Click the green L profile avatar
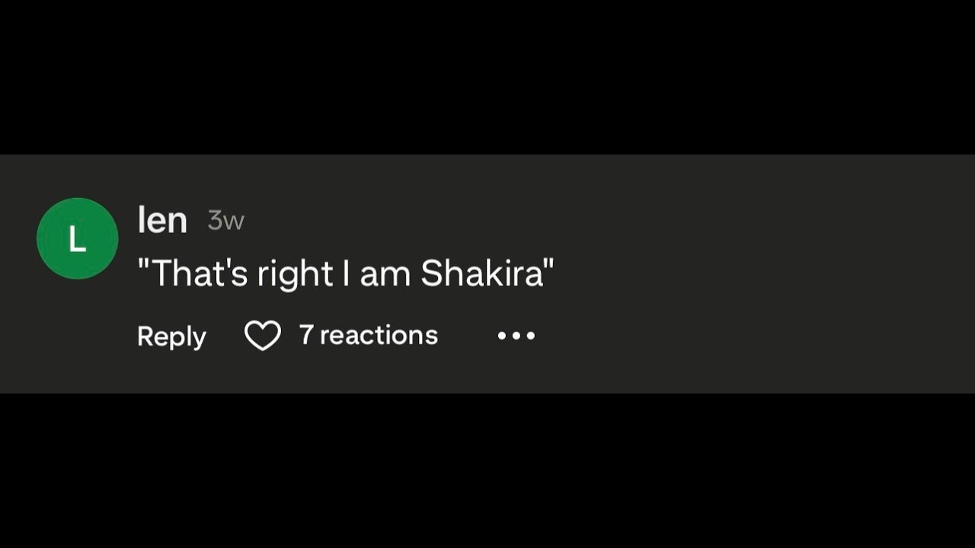Viewport: 975px width, 548px height. (x=77, y=238)
